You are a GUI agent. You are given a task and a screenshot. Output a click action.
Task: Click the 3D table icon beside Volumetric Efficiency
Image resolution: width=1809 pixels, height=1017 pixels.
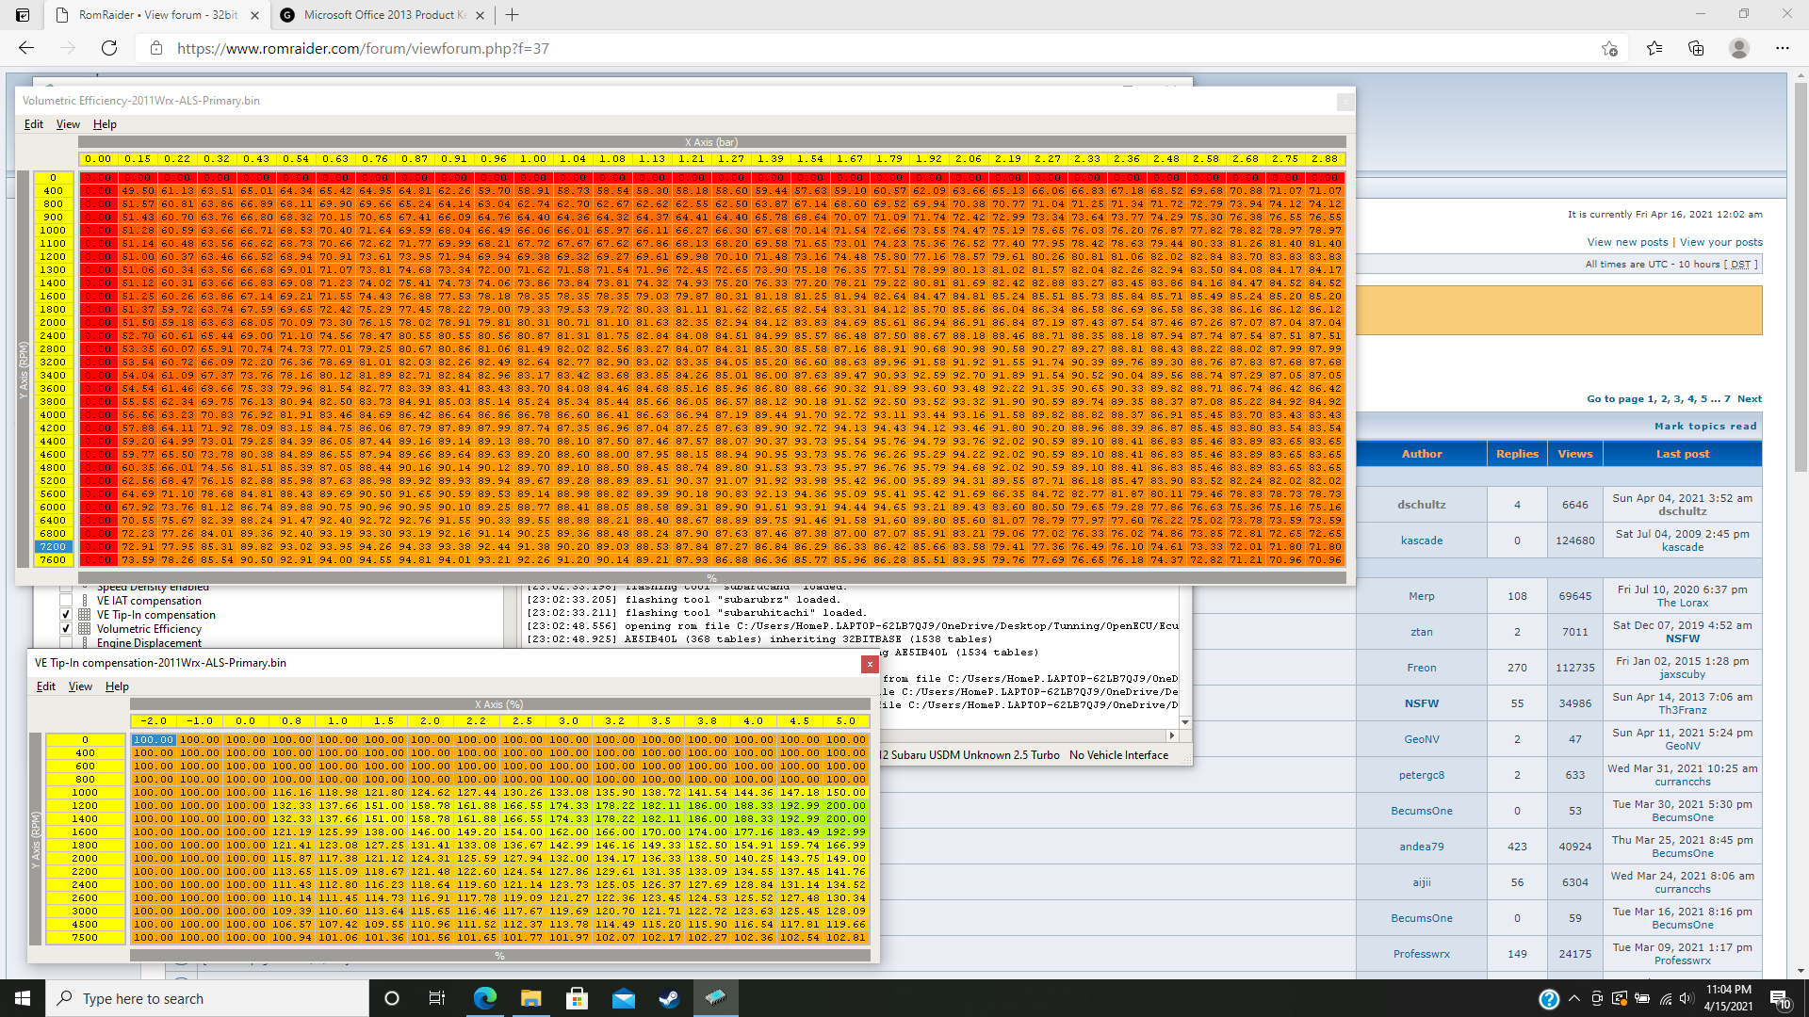click(85, 629)
